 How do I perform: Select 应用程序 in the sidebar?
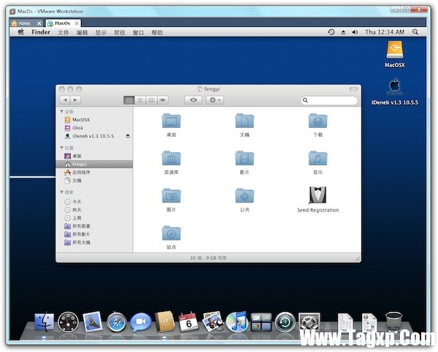point(81,172)
